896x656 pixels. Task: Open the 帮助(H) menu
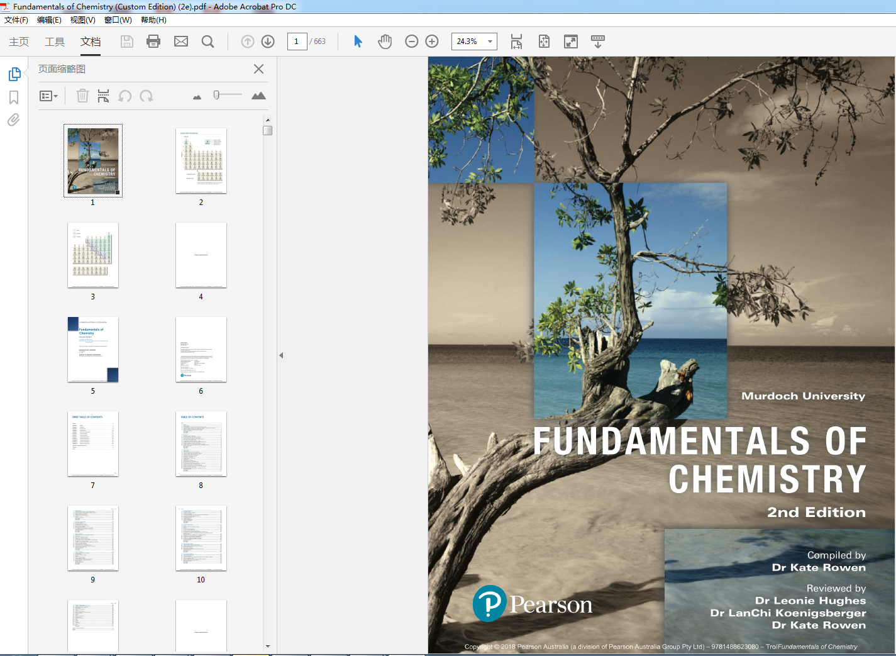pos(153,20)
